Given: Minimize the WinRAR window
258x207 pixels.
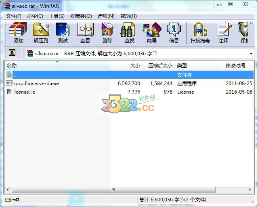Looking at the screenshot, I should (x=220, y=4).
